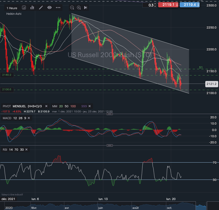Click the lun. 20 date axis label
The height and width of the screenshot is (210, 219).
pos(171,199)
